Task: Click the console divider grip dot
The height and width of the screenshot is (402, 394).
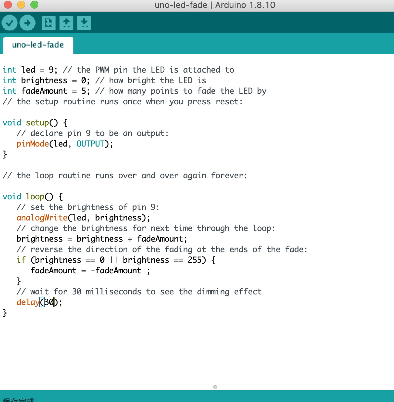Action: [215, 387]
